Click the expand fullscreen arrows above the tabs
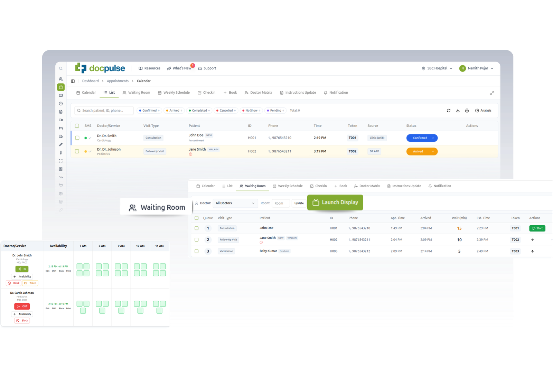 tap(492, 93)
